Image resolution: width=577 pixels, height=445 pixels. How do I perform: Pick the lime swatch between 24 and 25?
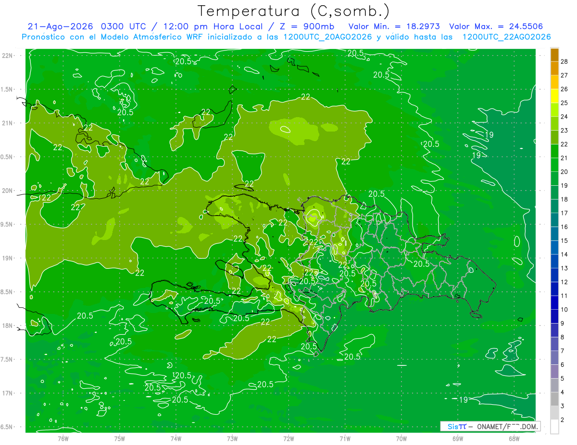click(554, 110)
